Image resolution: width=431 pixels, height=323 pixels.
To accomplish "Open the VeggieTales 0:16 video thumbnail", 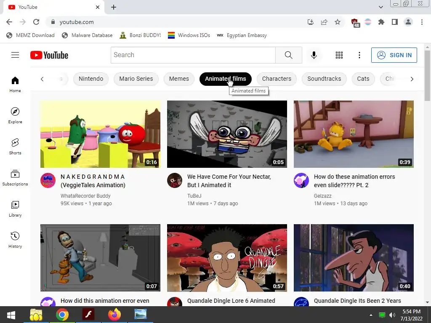I will click(x=100, y=134).
